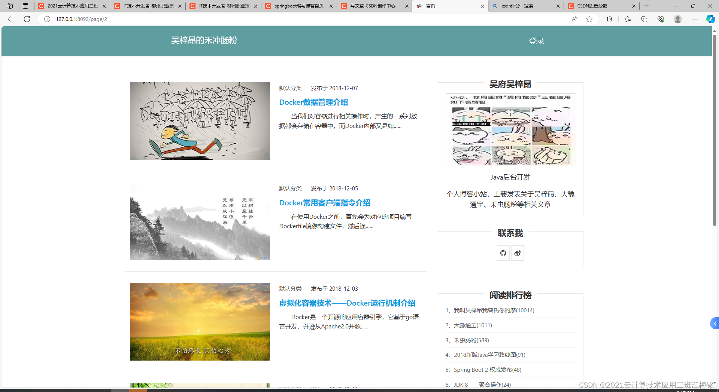719x392 pixels.
Task: Expand the blue side panel arrow
Action: 715,324
